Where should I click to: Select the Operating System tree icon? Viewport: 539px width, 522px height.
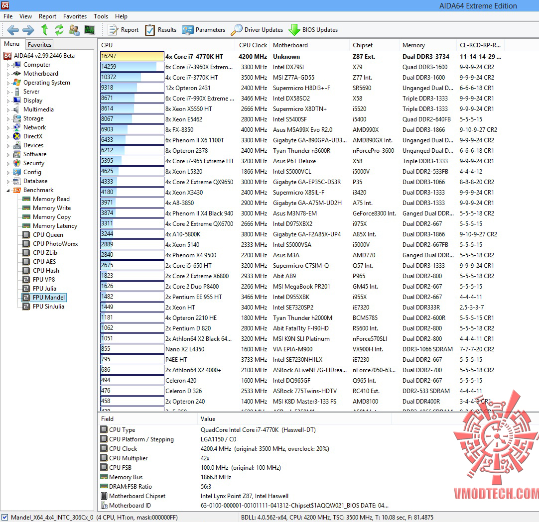(17, 83)
